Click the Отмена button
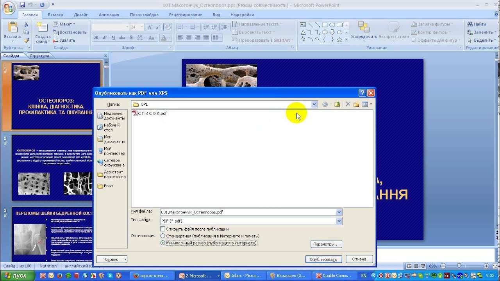Image resolution: width=500 pixels, height=281 pixels. click(359, 259)
